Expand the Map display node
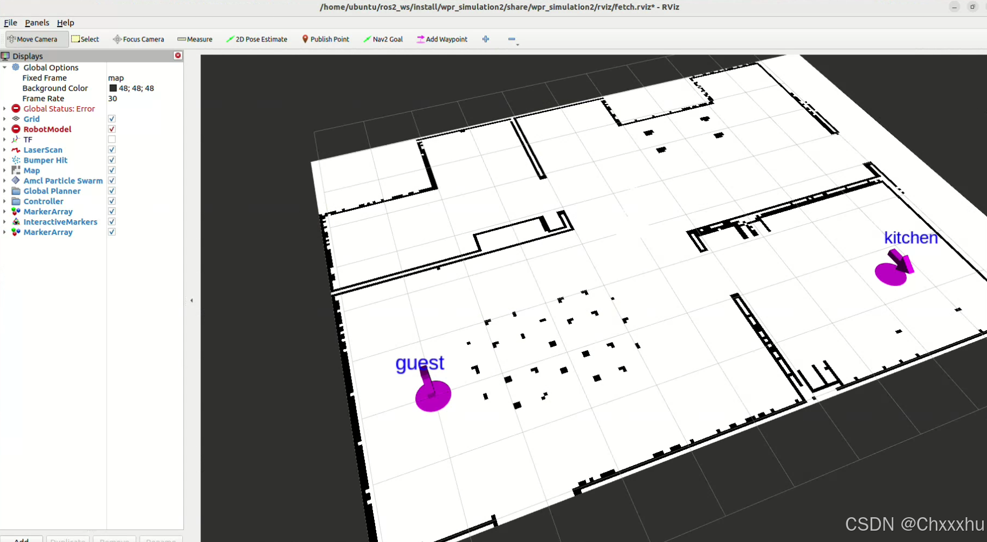Screen dimensions: 987x542 click(x=5, y=170)
